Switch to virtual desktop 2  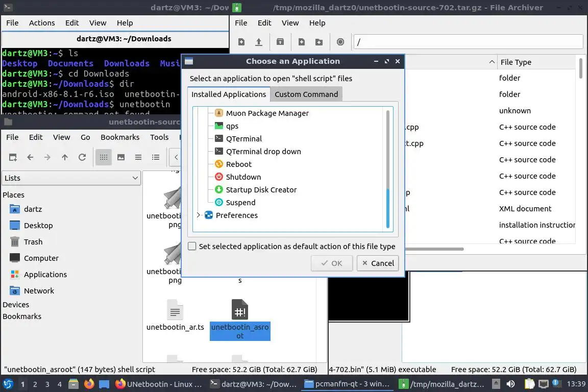(35, 384)
